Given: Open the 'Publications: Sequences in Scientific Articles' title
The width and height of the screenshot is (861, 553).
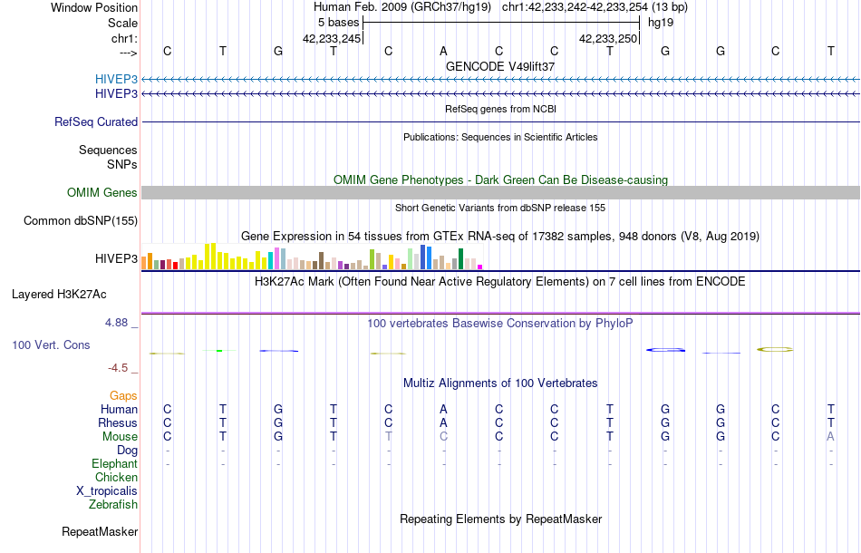Looking at the screenshot, I should (500, 137).
